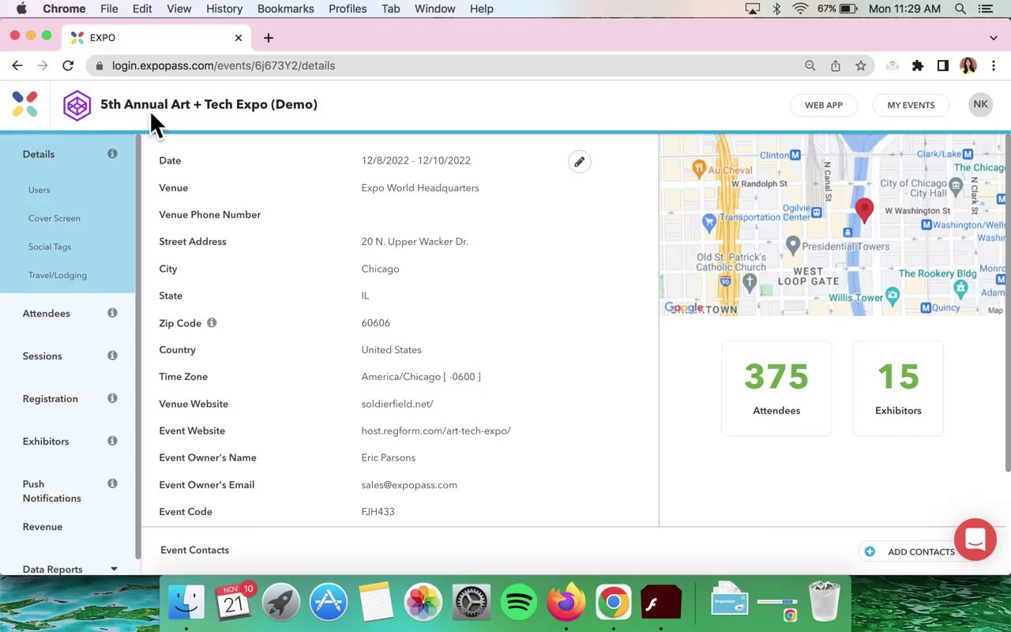Click the Google map view
This screenshot has width=1011, height=632.
pos(831,225)
